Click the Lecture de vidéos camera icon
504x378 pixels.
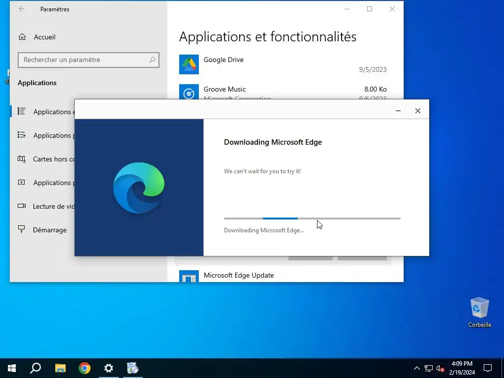coord(22,206)
